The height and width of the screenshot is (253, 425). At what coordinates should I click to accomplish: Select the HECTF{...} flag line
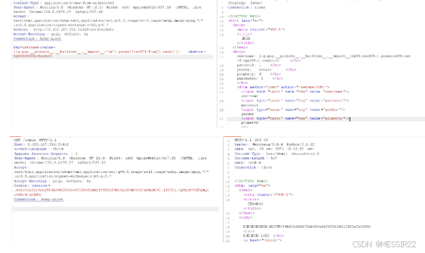click(x=307, y=227)
